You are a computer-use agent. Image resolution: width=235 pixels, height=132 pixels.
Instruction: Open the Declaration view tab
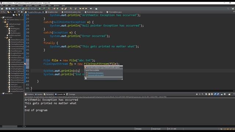(49, 95)
